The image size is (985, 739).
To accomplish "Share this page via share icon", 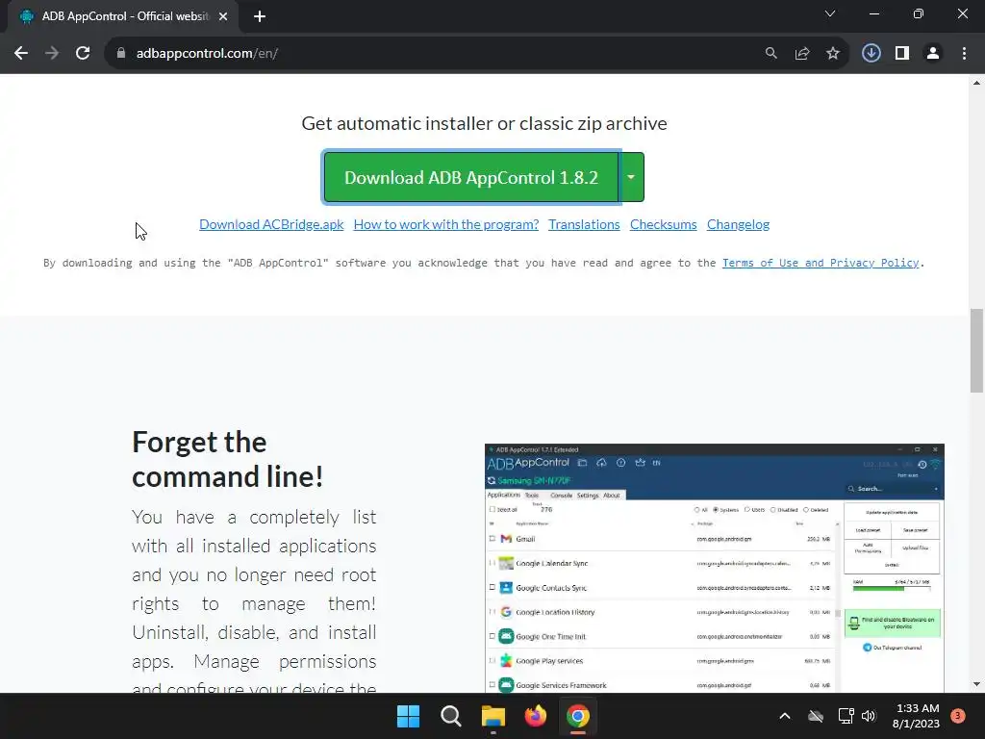I will pyautogui.click(x=801, y=54).
